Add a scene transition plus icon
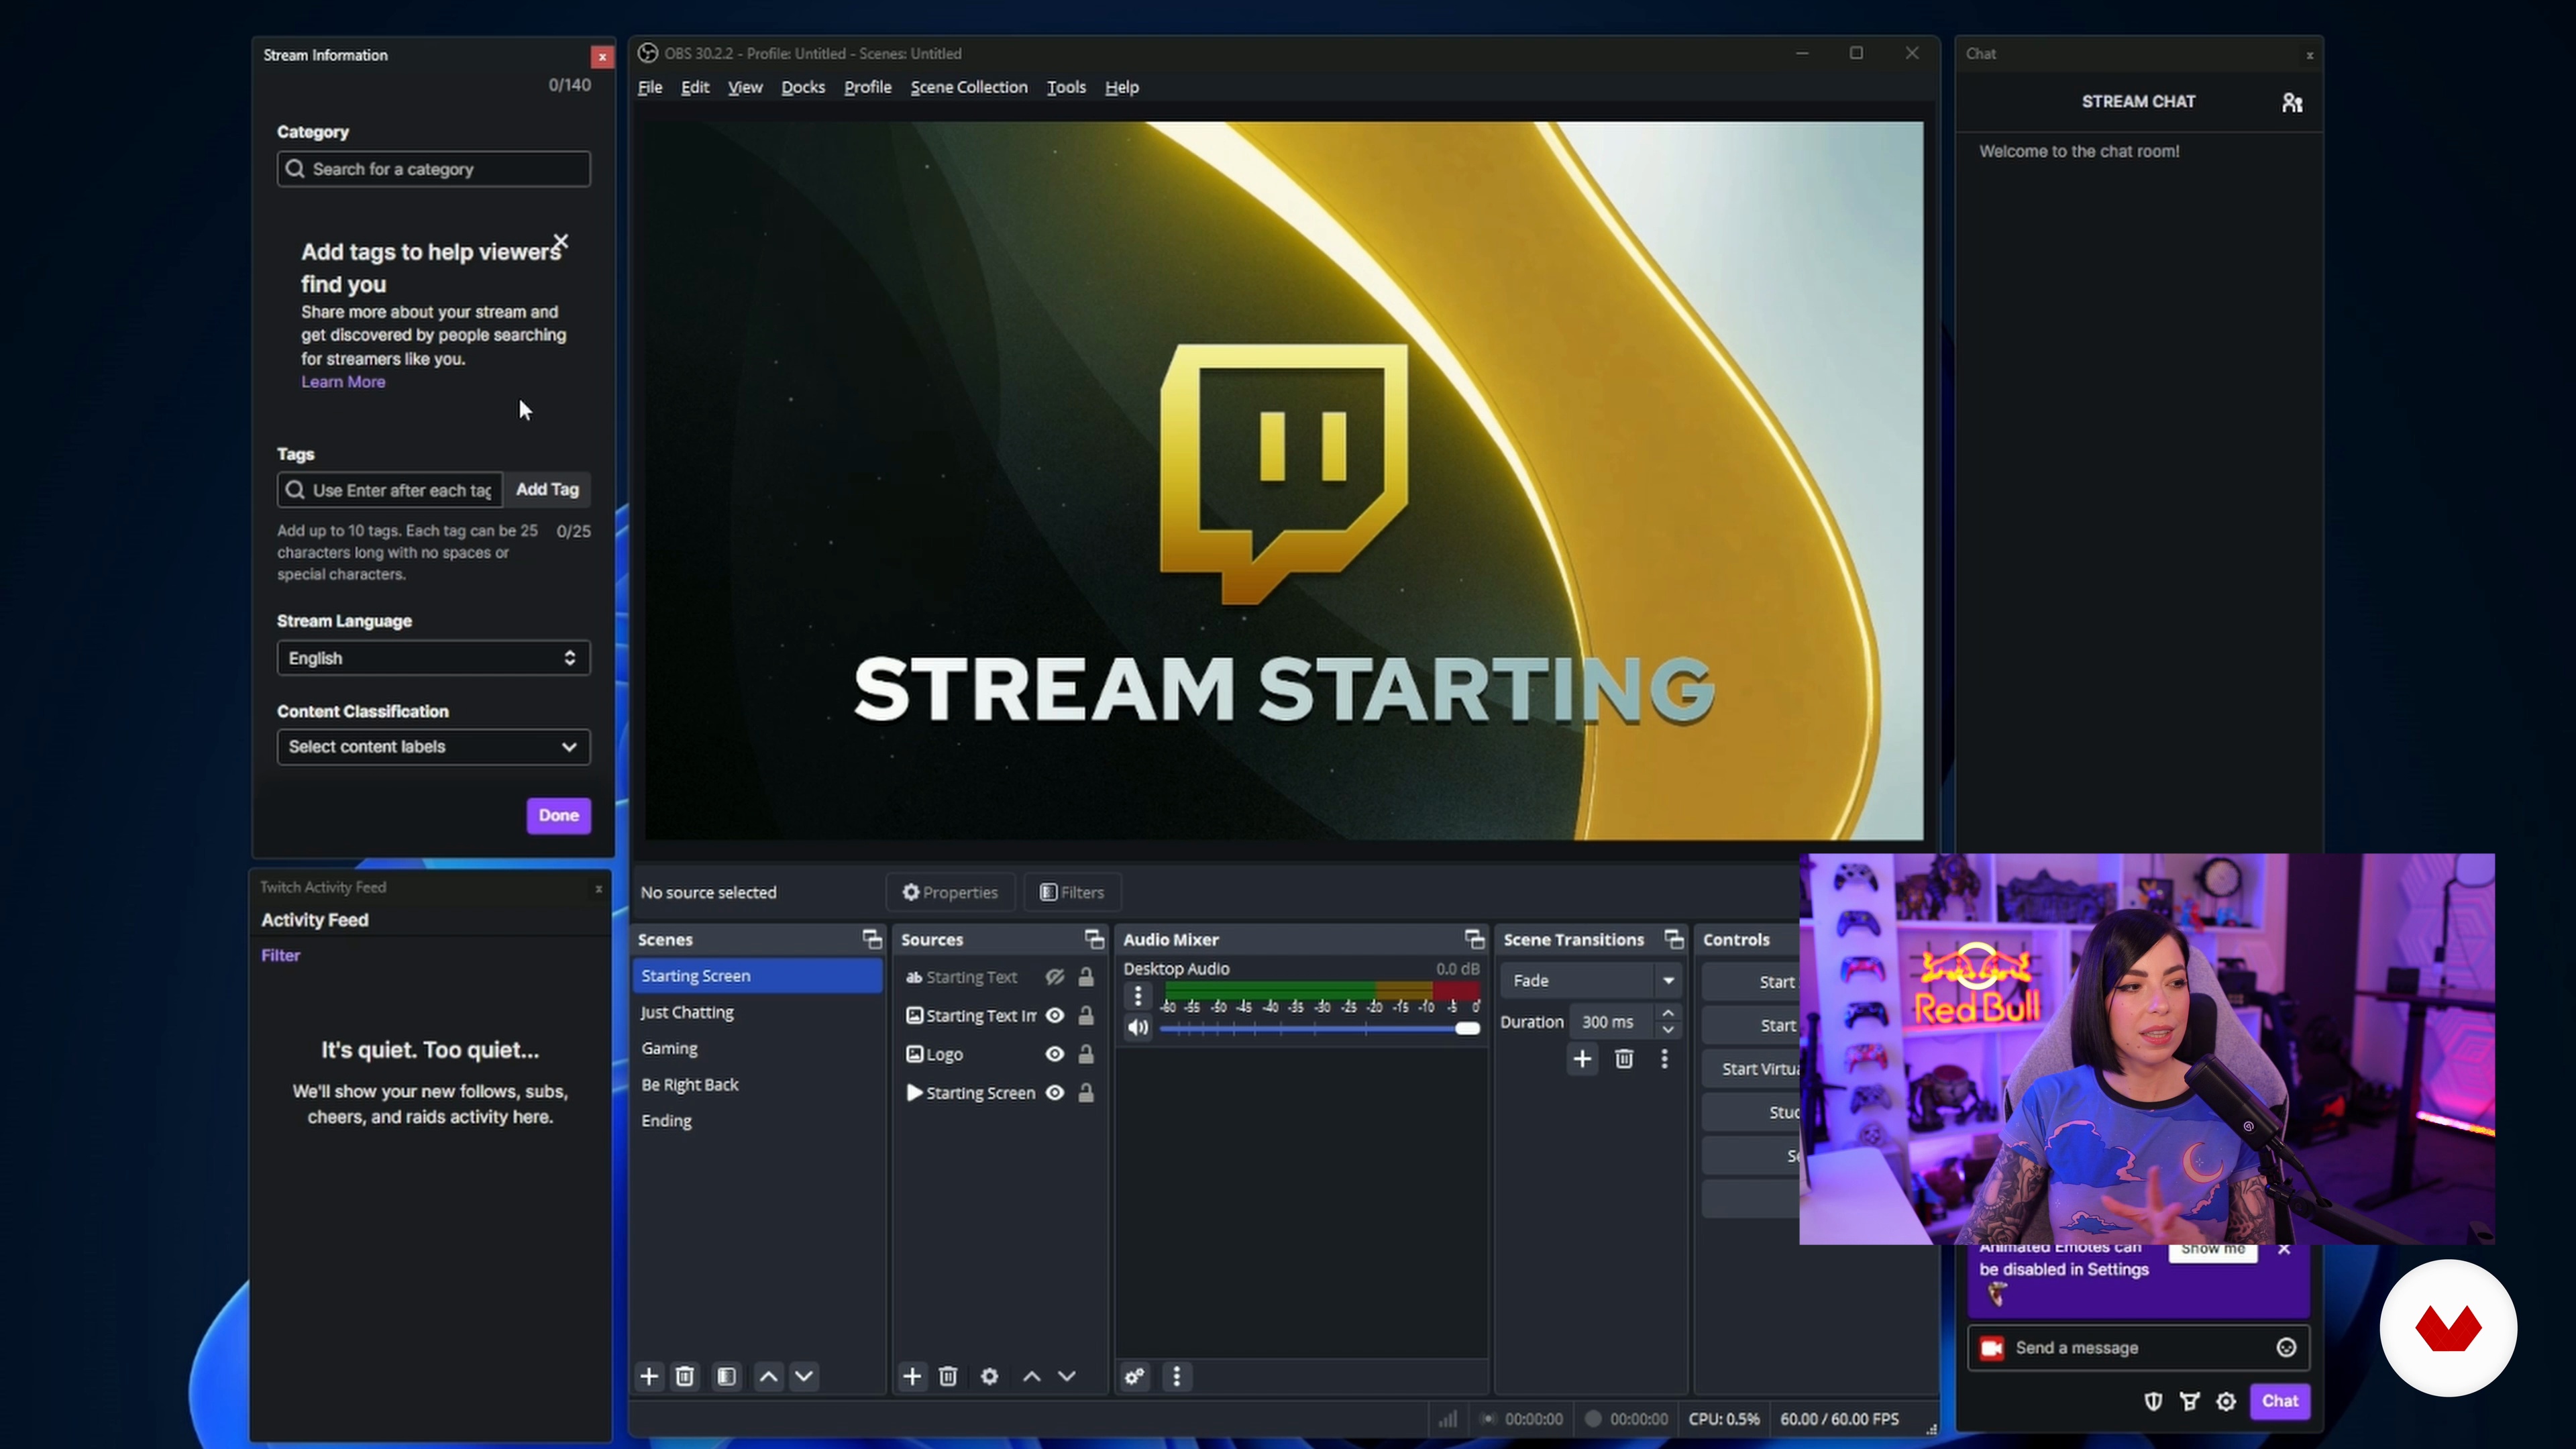This screenshot has height=1449, width=2576. point(1582,1058)
